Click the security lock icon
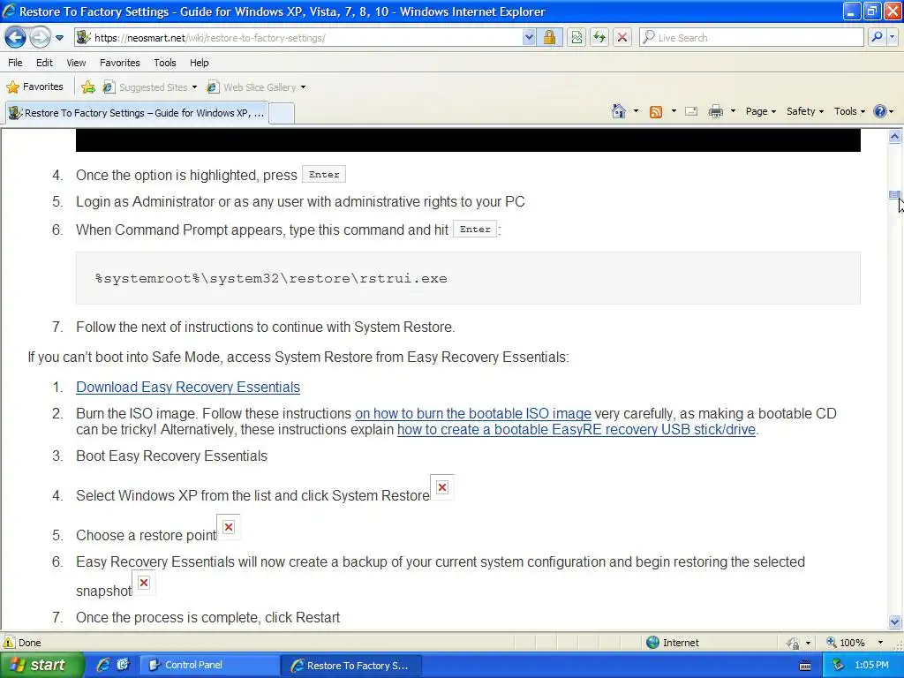This screenshot has width=904, height=678. click(x=549, y=38)
